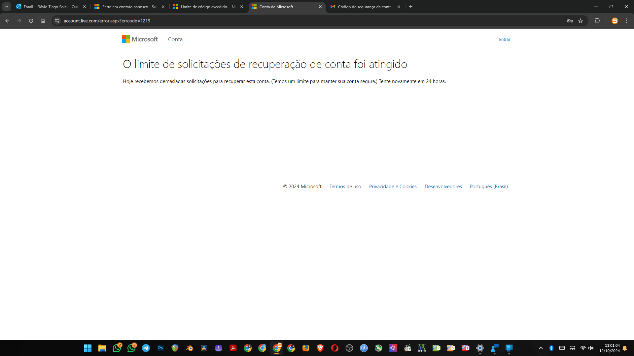
Task: Click Português (Brasil) language link
Action: (x=489, y=187)
